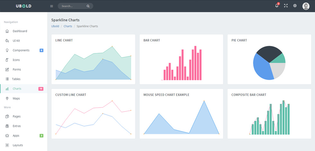Click the Charts badge showing 10
The height and width of the screenshot is (151, 315).
(41, 89)
